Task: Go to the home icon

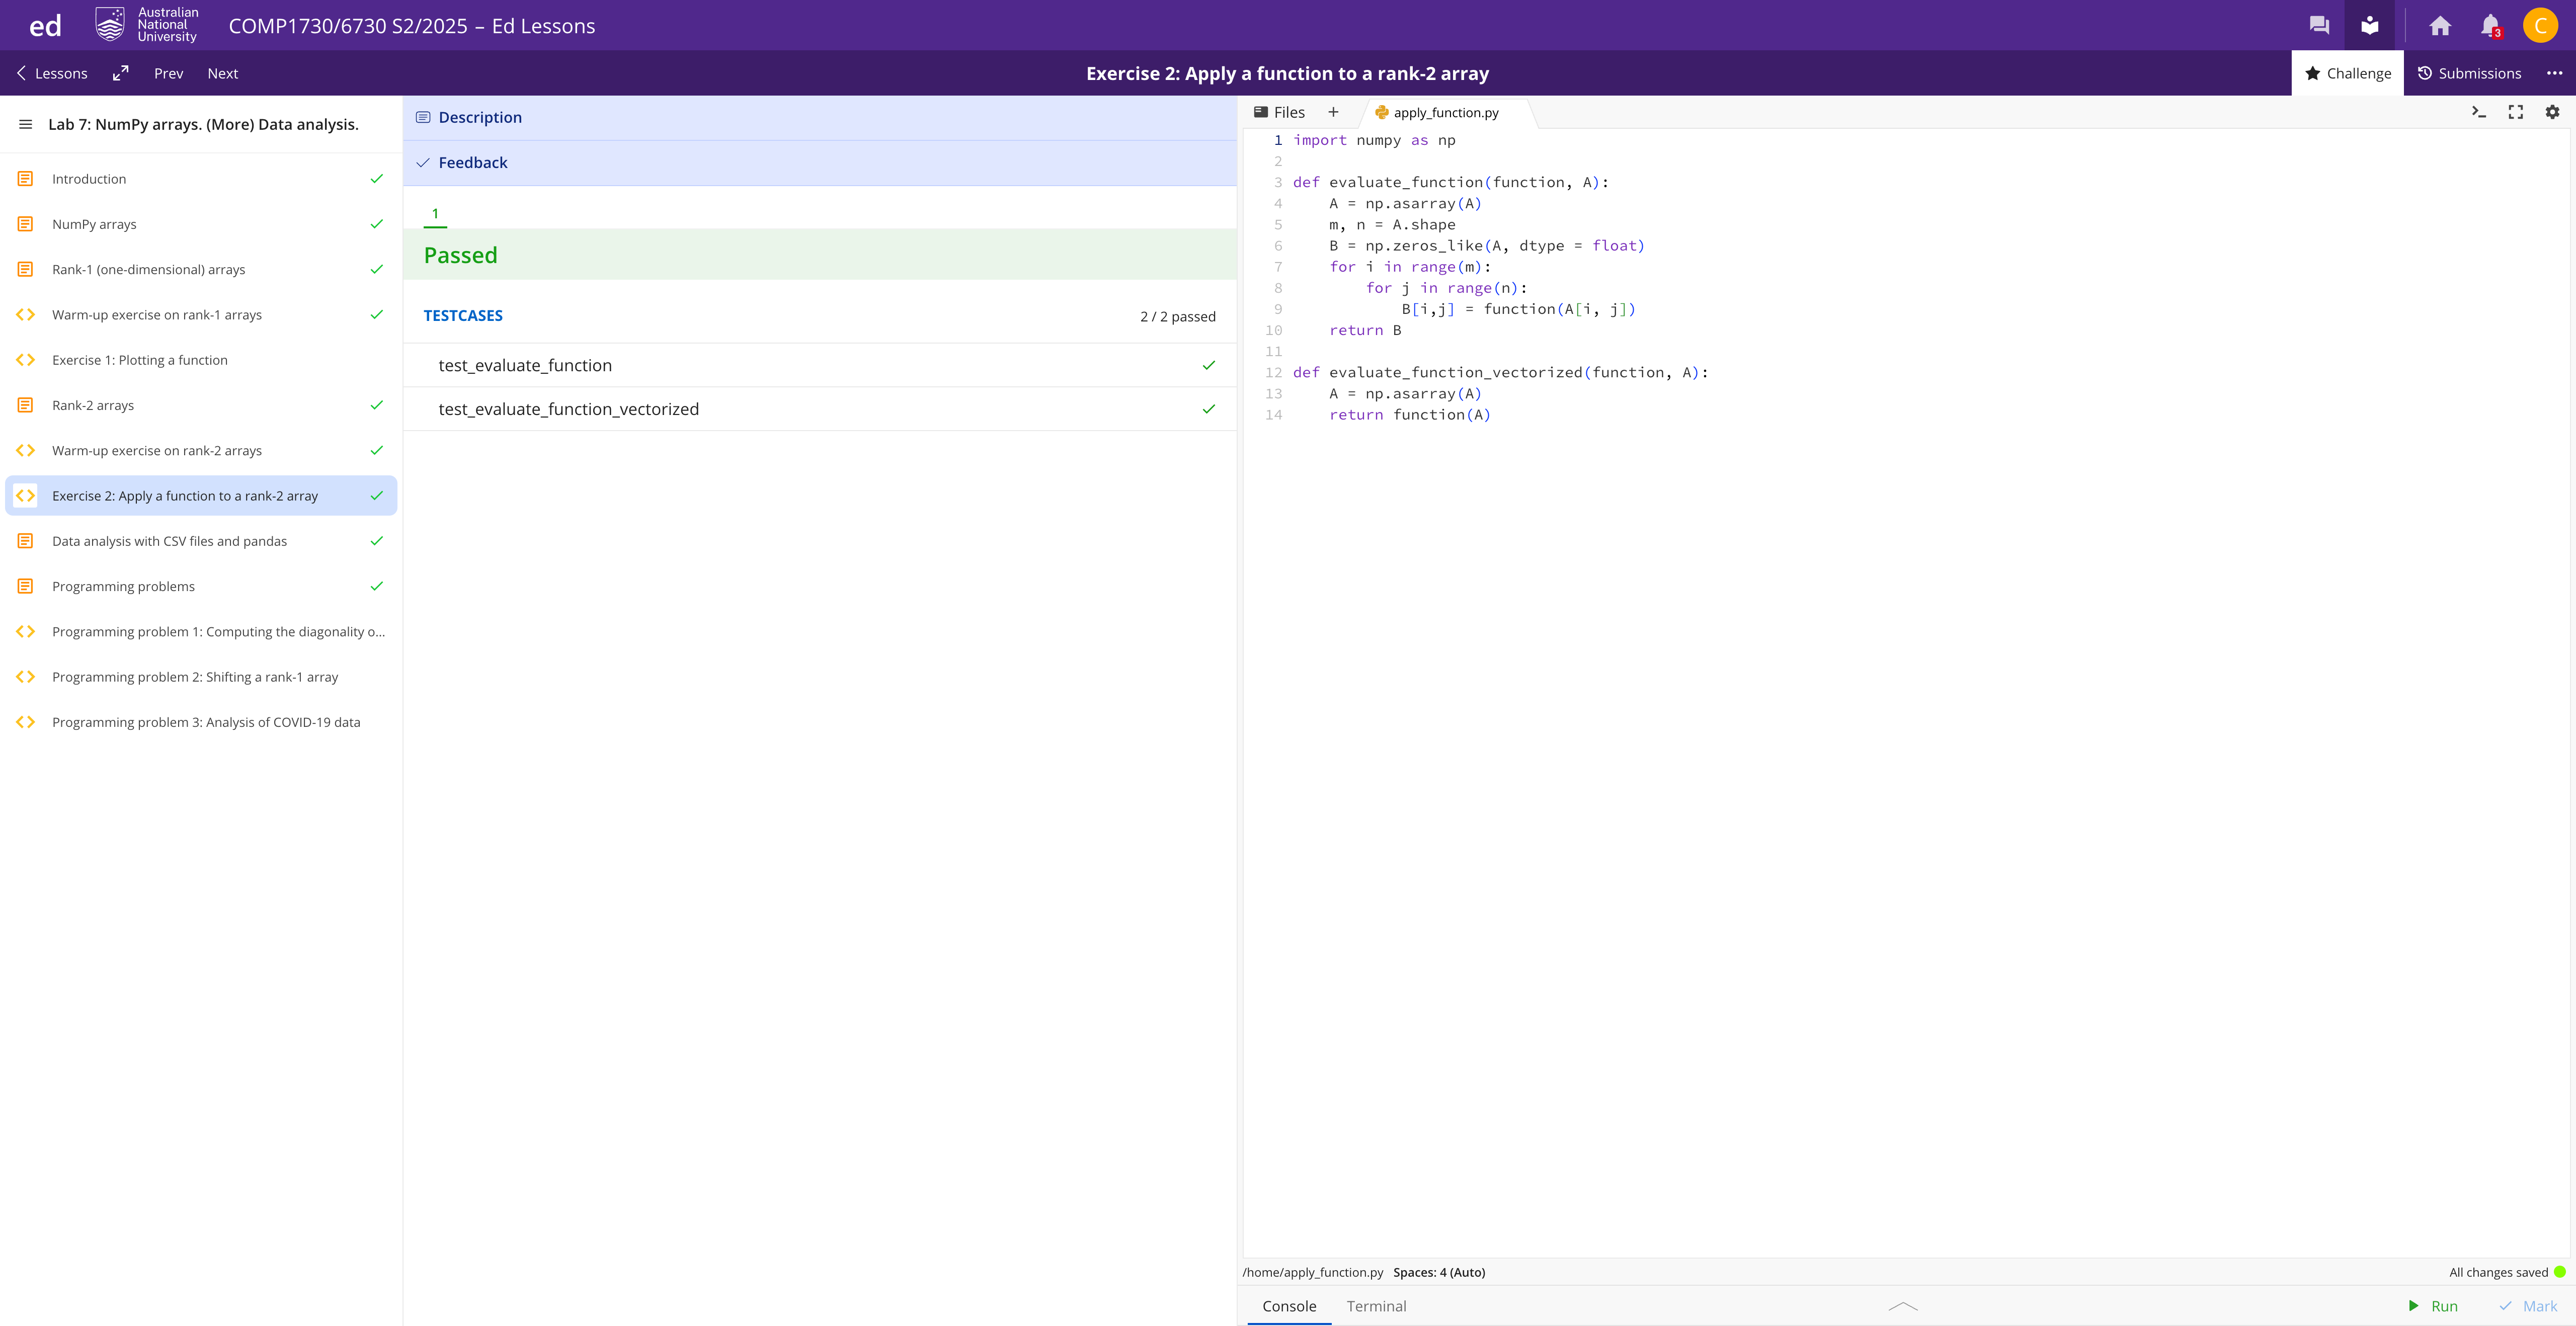Action: click(2440, 25)
